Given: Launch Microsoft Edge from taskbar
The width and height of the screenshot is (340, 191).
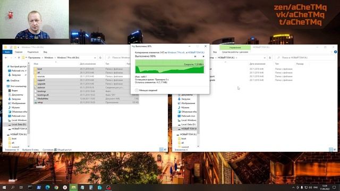Looking at the screenshot, I should (47, 187).
